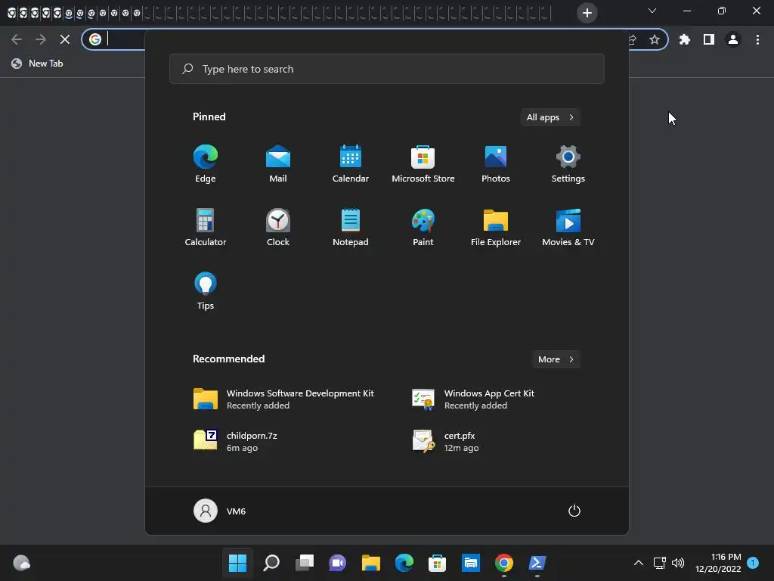Image resolution: width=774 pixels, height=581 pixels.
Task: Open Settings from the pinned apps
Action: coord(568,164)
